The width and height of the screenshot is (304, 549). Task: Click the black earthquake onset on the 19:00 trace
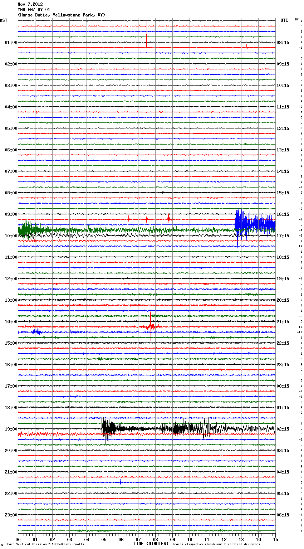[x=107, y=428]
